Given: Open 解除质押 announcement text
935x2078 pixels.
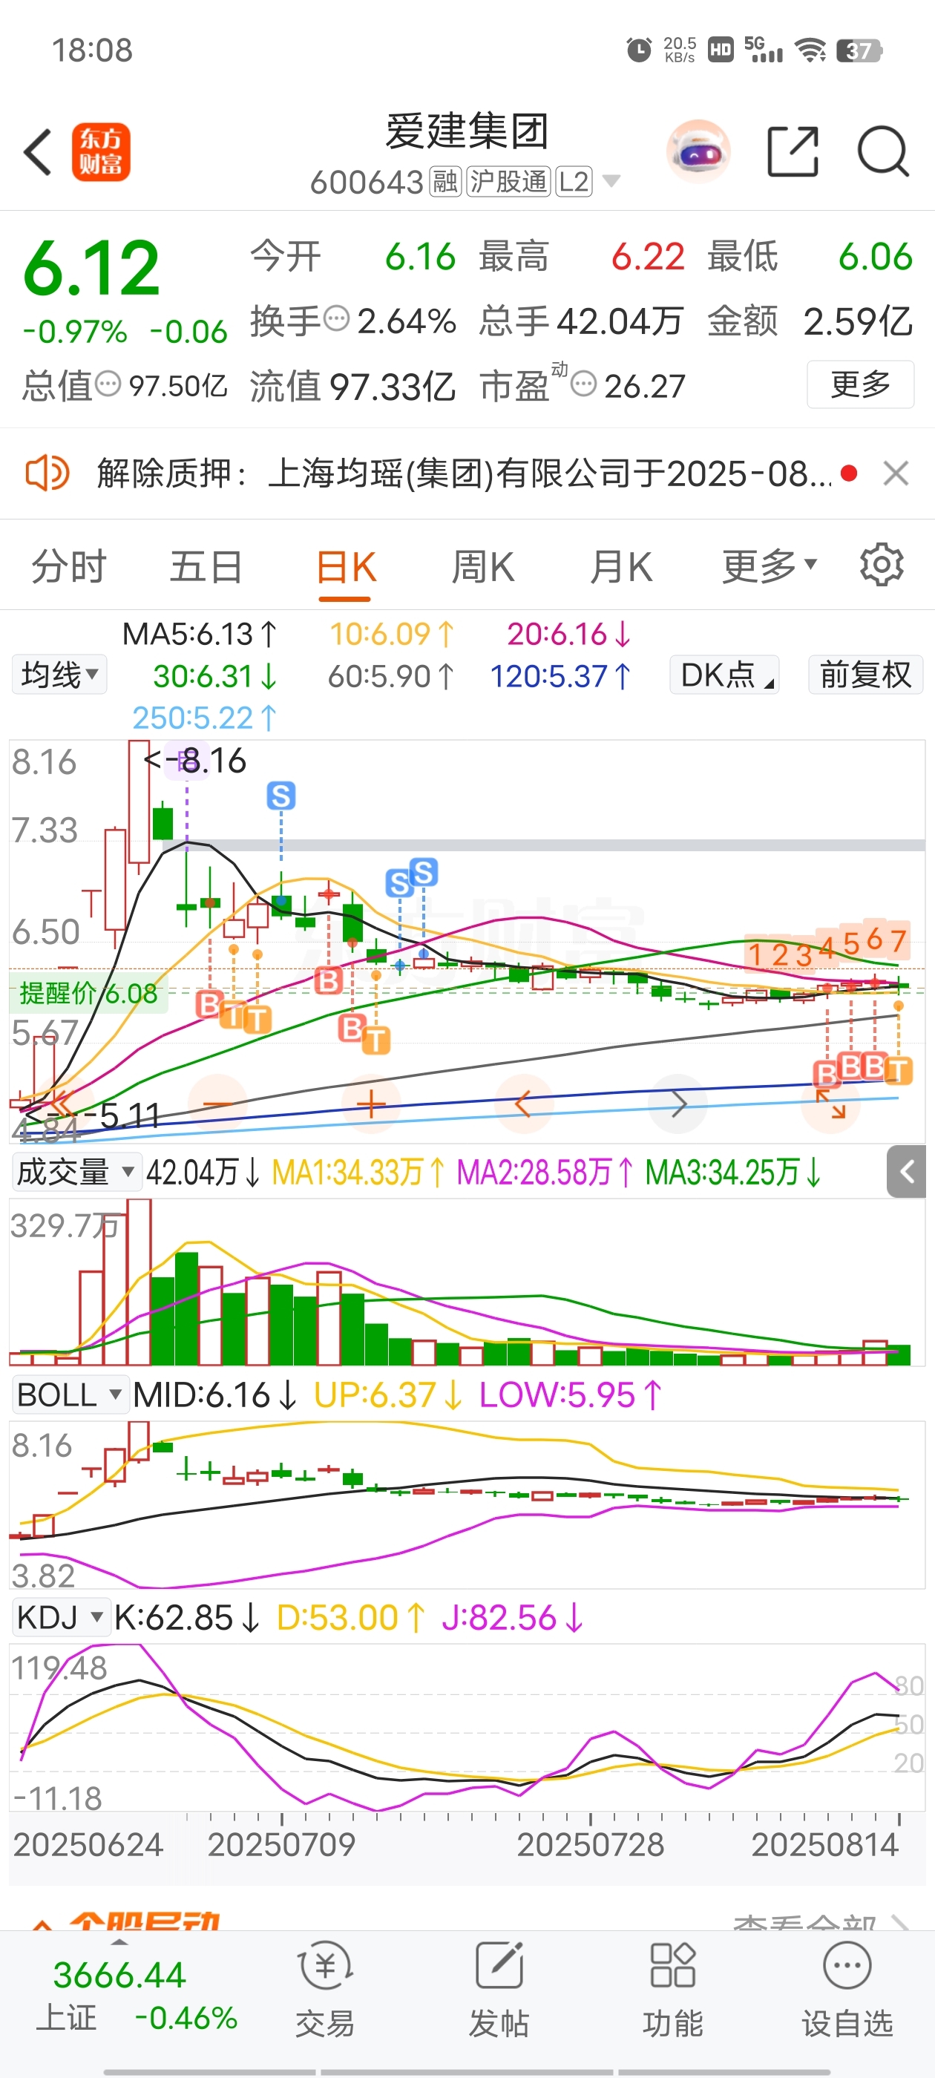Looking at the screenshot, I should click(x=464, y=473).
